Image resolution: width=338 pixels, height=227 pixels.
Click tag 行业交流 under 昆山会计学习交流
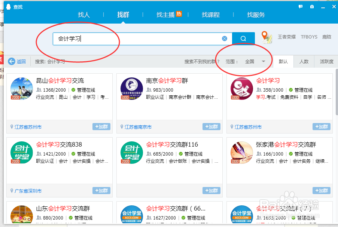[45, 97]
